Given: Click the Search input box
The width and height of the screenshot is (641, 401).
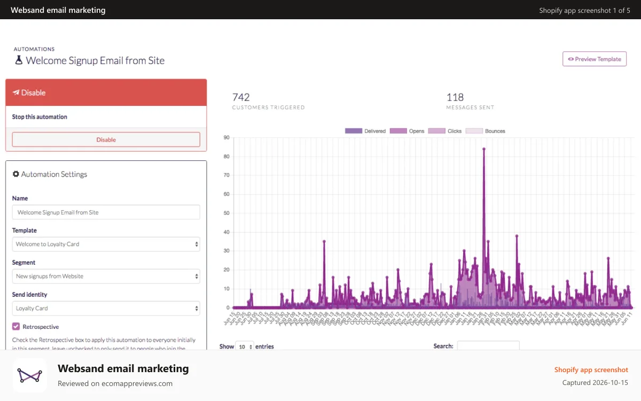Looking at the screenshot, I should (x=488, y=346).
